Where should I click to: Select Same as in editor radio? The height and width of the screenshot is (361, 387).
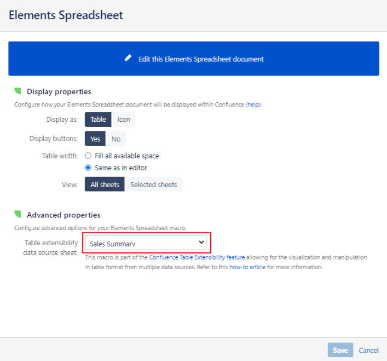[88, 168]
